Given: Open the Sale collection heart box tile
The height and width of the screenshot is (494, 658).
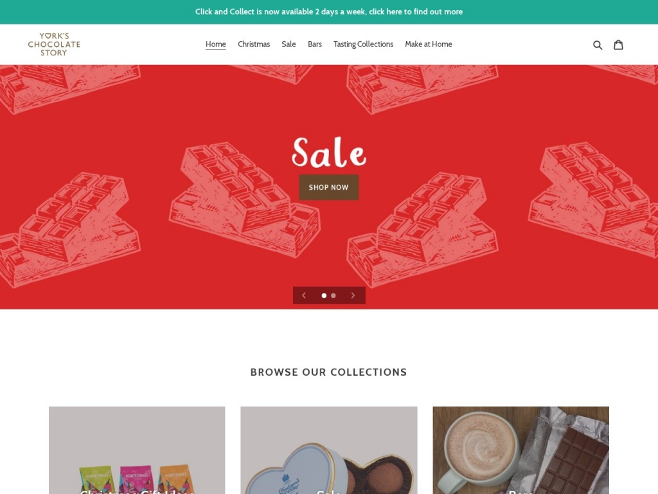Looking at the screenshot, I should point(329,450).
